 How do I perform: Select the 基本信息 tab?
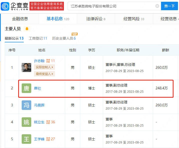click(58, 19)
